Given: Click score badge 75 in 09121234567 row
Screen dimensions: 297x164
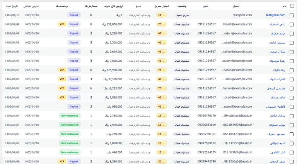Looking at the screenshot, I should pos(161,24).
